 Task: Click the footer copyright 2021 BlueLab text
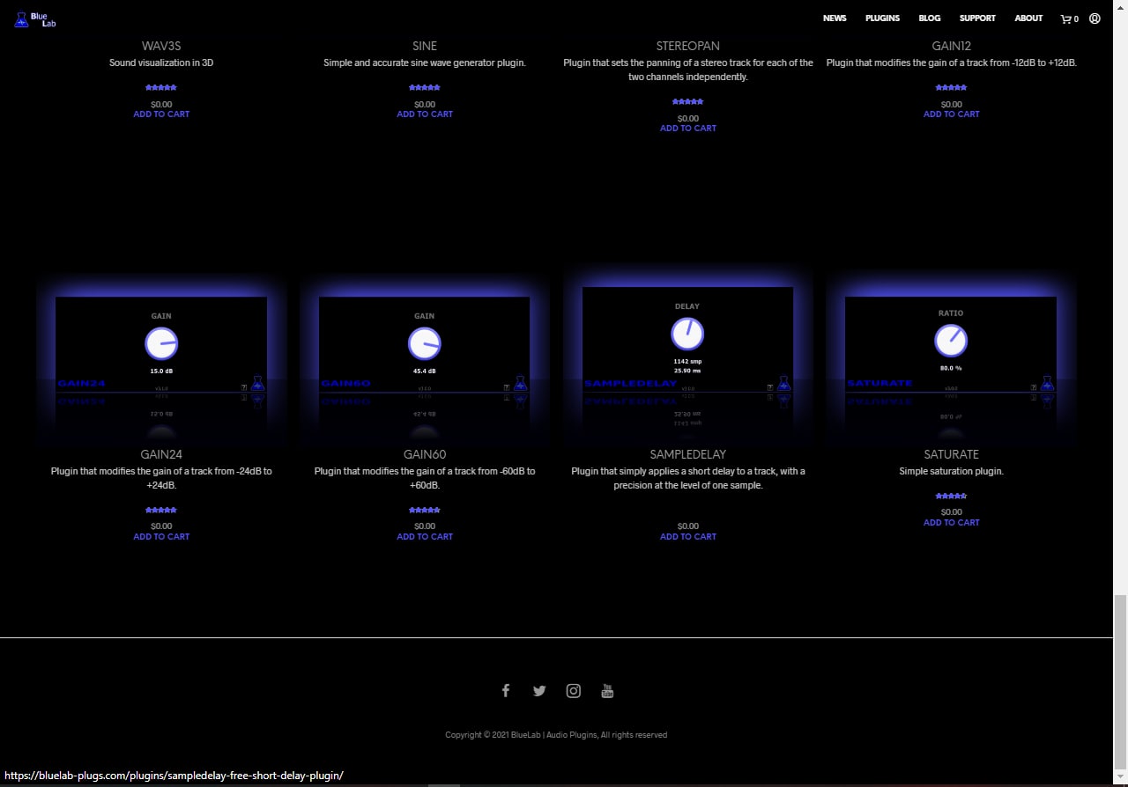(556, 735)
